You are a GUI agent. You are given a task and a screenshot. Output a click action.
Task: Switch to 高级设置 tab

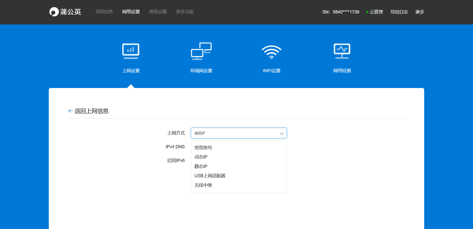pyautogui.click(x=158, y=12)
